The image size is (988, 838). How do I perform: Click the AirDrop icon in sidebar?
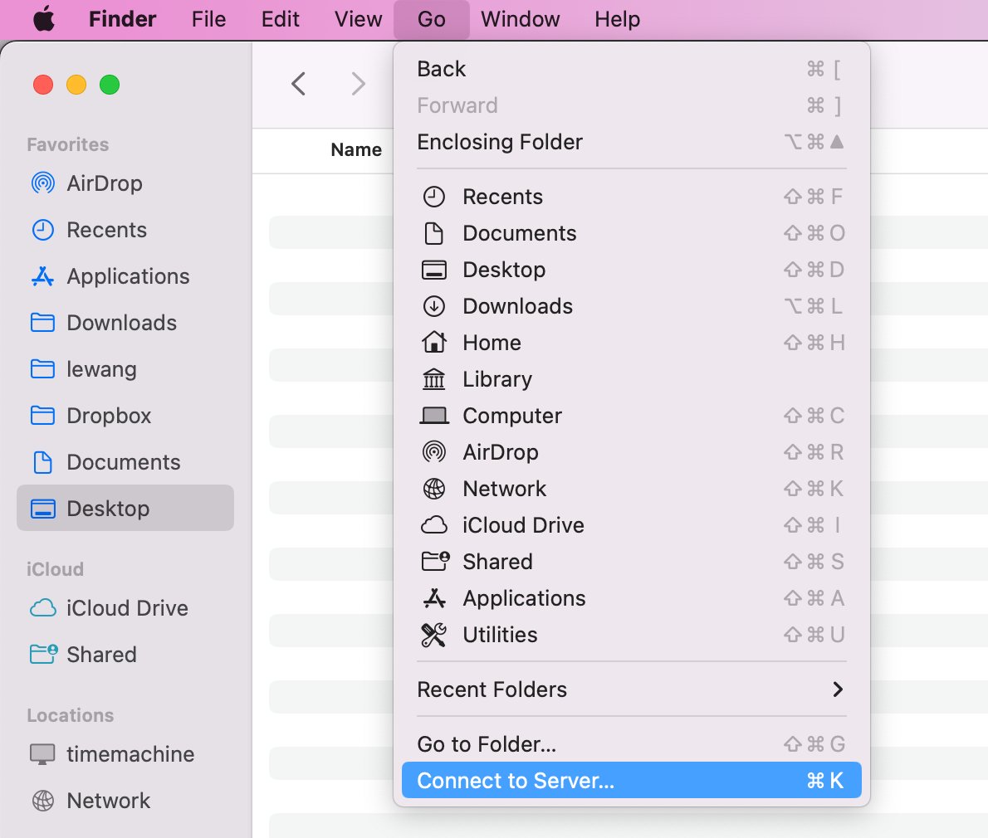[43, 183]
